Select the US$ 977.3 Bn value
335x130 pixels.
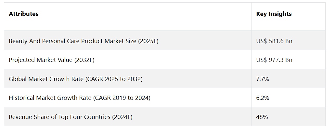(x=274, y=60)
